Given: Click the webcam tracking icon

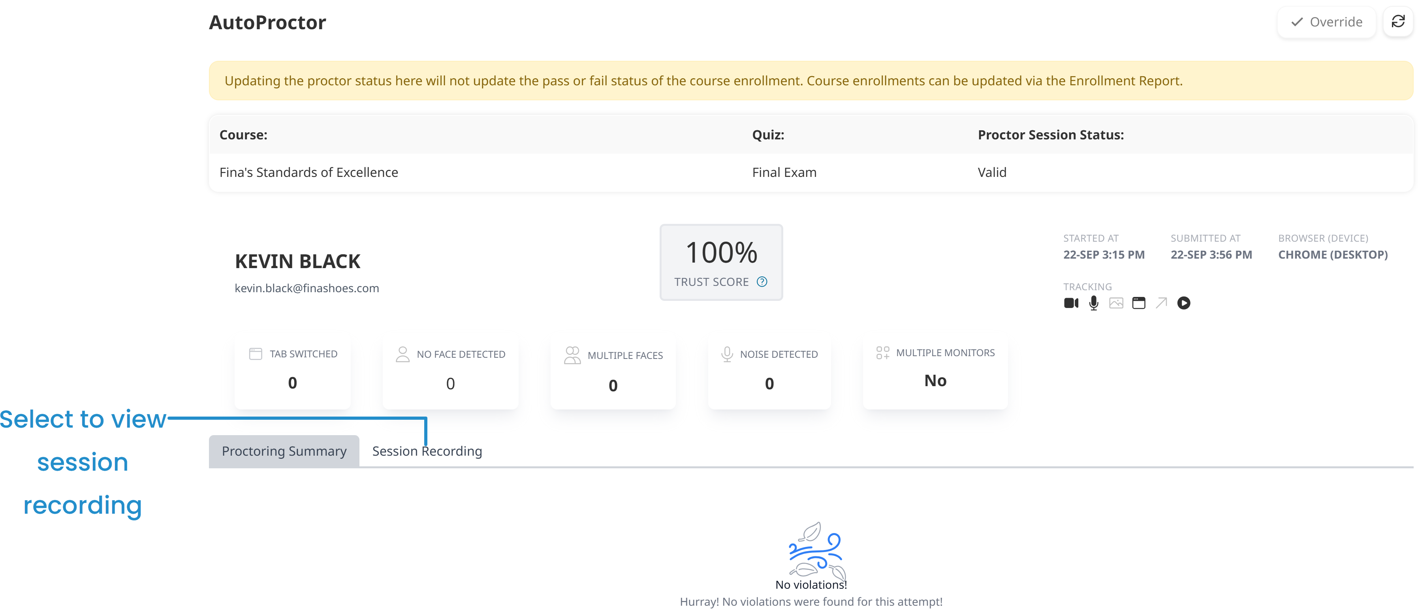Looking at the screenshot, I should pos(1071,302).
